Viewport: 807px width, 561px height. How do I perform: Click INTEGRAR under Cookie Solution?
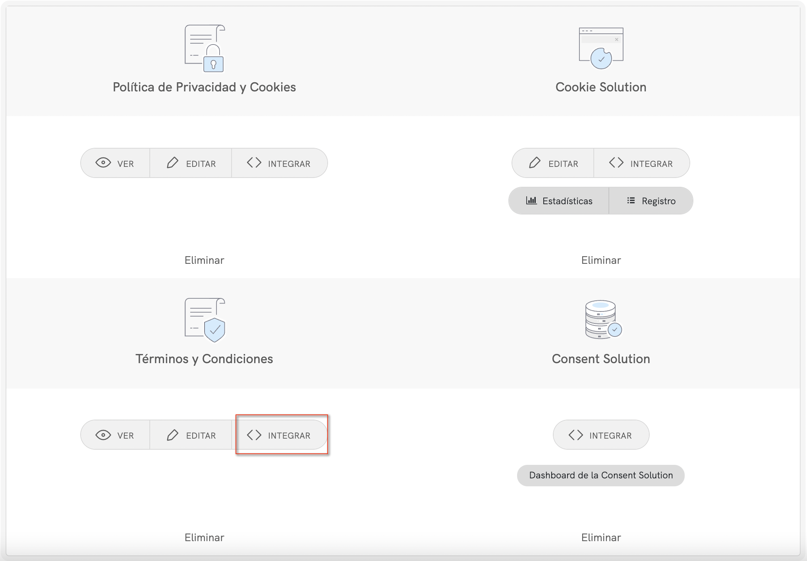coord(641,163)
